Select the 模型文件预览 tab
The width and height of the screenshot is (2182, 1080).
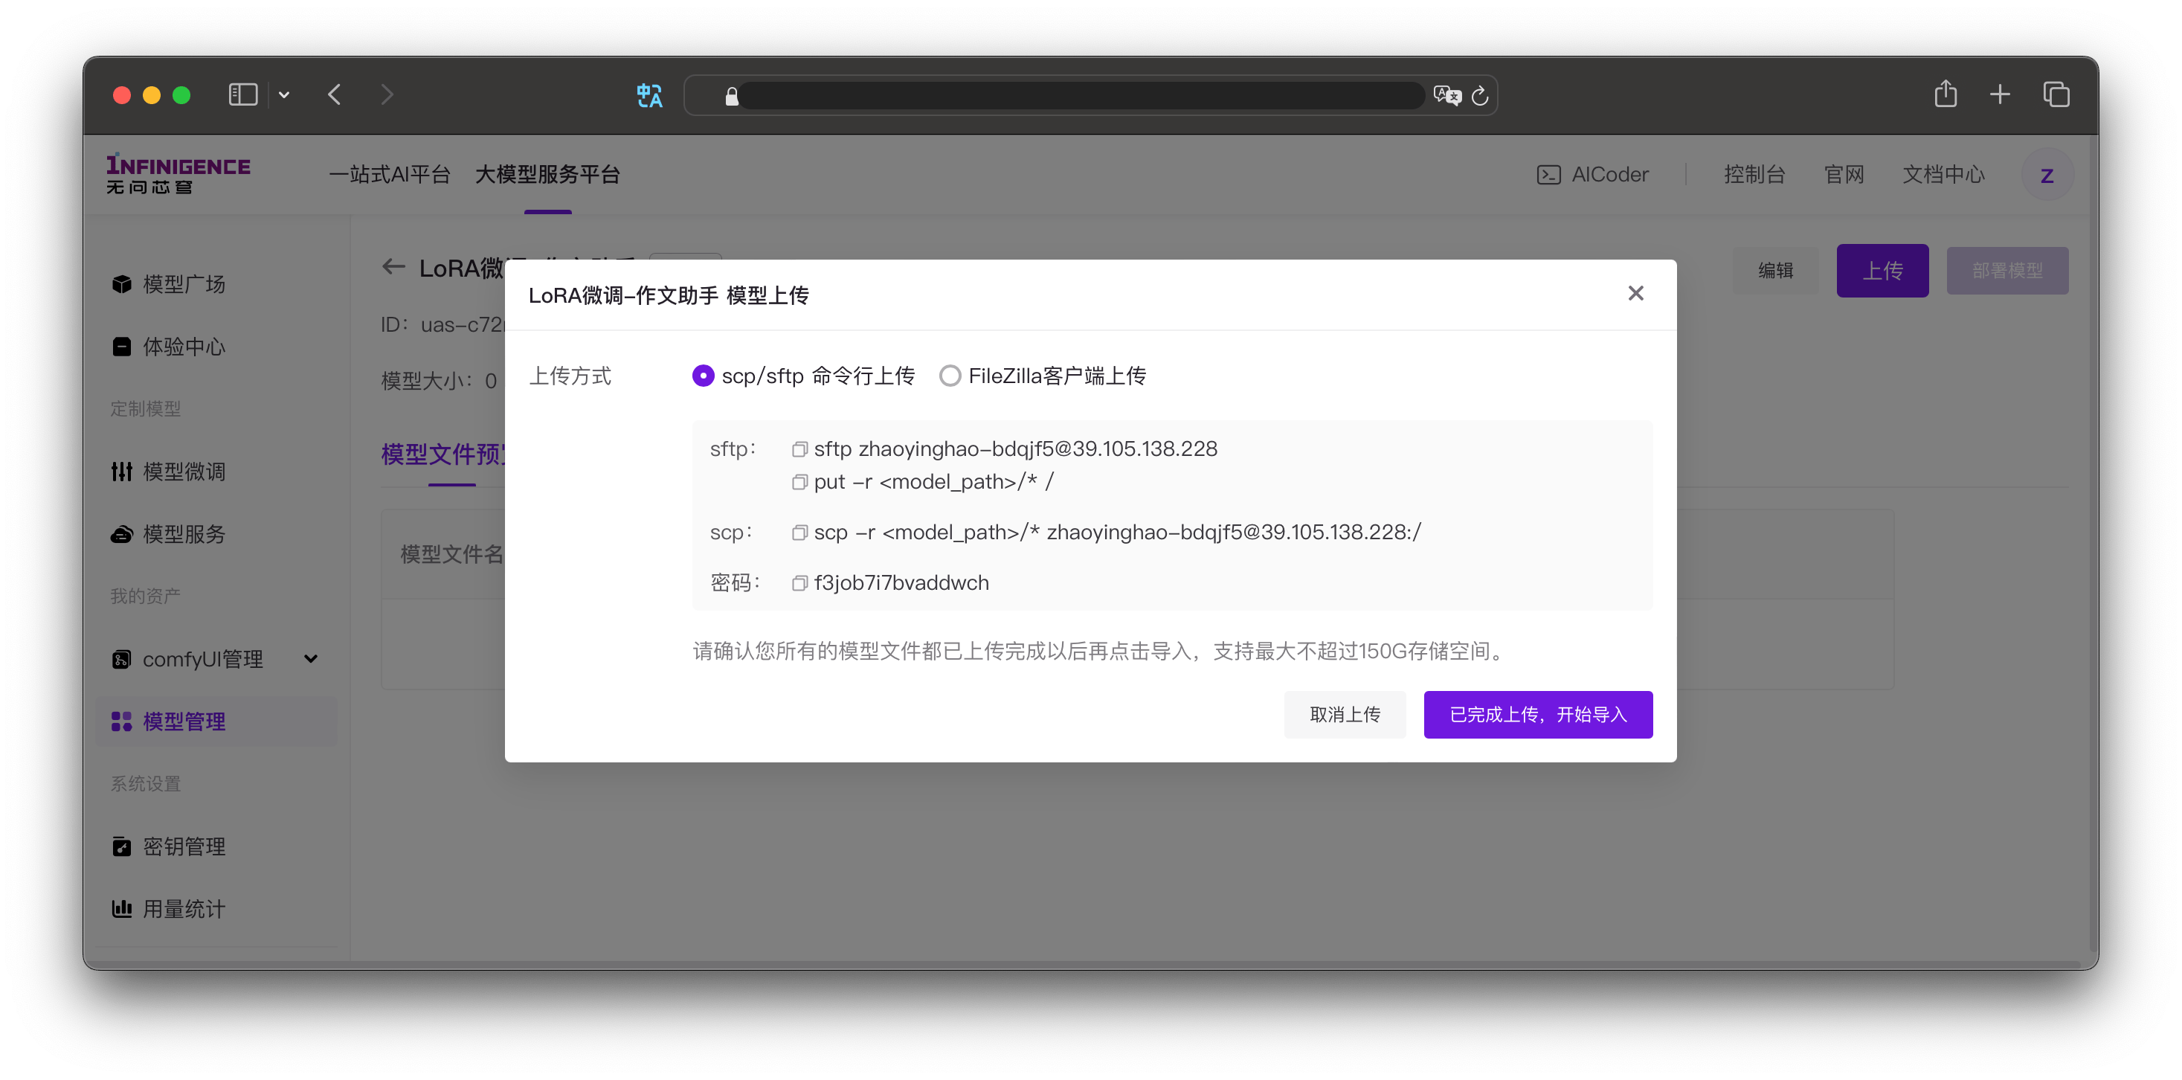(442, 455)
